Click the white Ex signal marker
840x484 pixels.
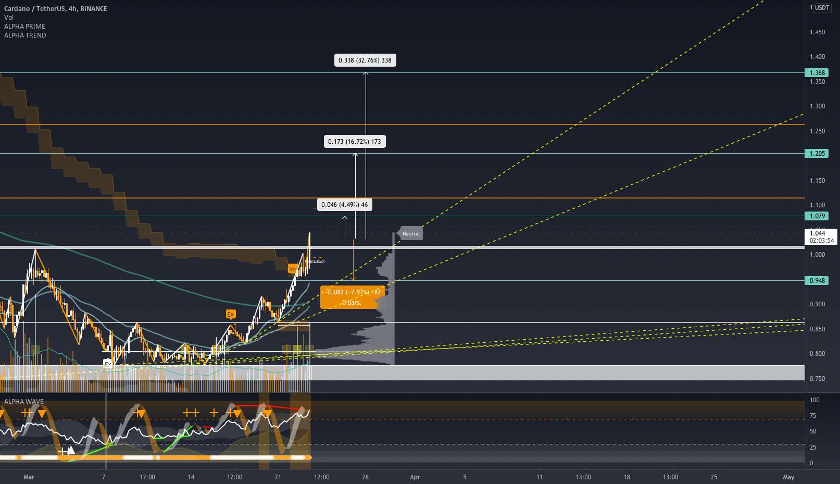click(x=107, y=364)
